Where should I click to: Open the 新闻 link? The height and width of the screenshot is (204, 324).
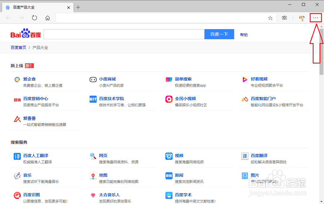[179, 175]
